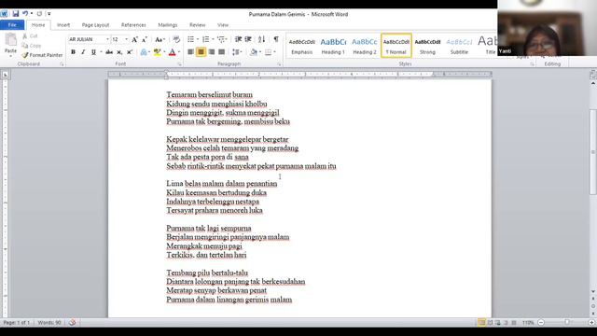Switch to the Review tab
The image size is (597, 336).
click(197, 25)
